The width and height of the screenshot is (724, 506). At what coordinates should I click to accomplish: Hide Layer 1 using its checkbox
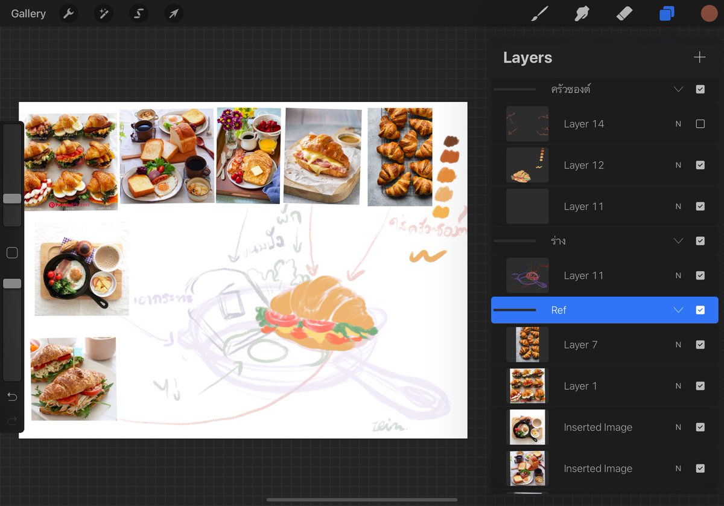tap(700, 386)
